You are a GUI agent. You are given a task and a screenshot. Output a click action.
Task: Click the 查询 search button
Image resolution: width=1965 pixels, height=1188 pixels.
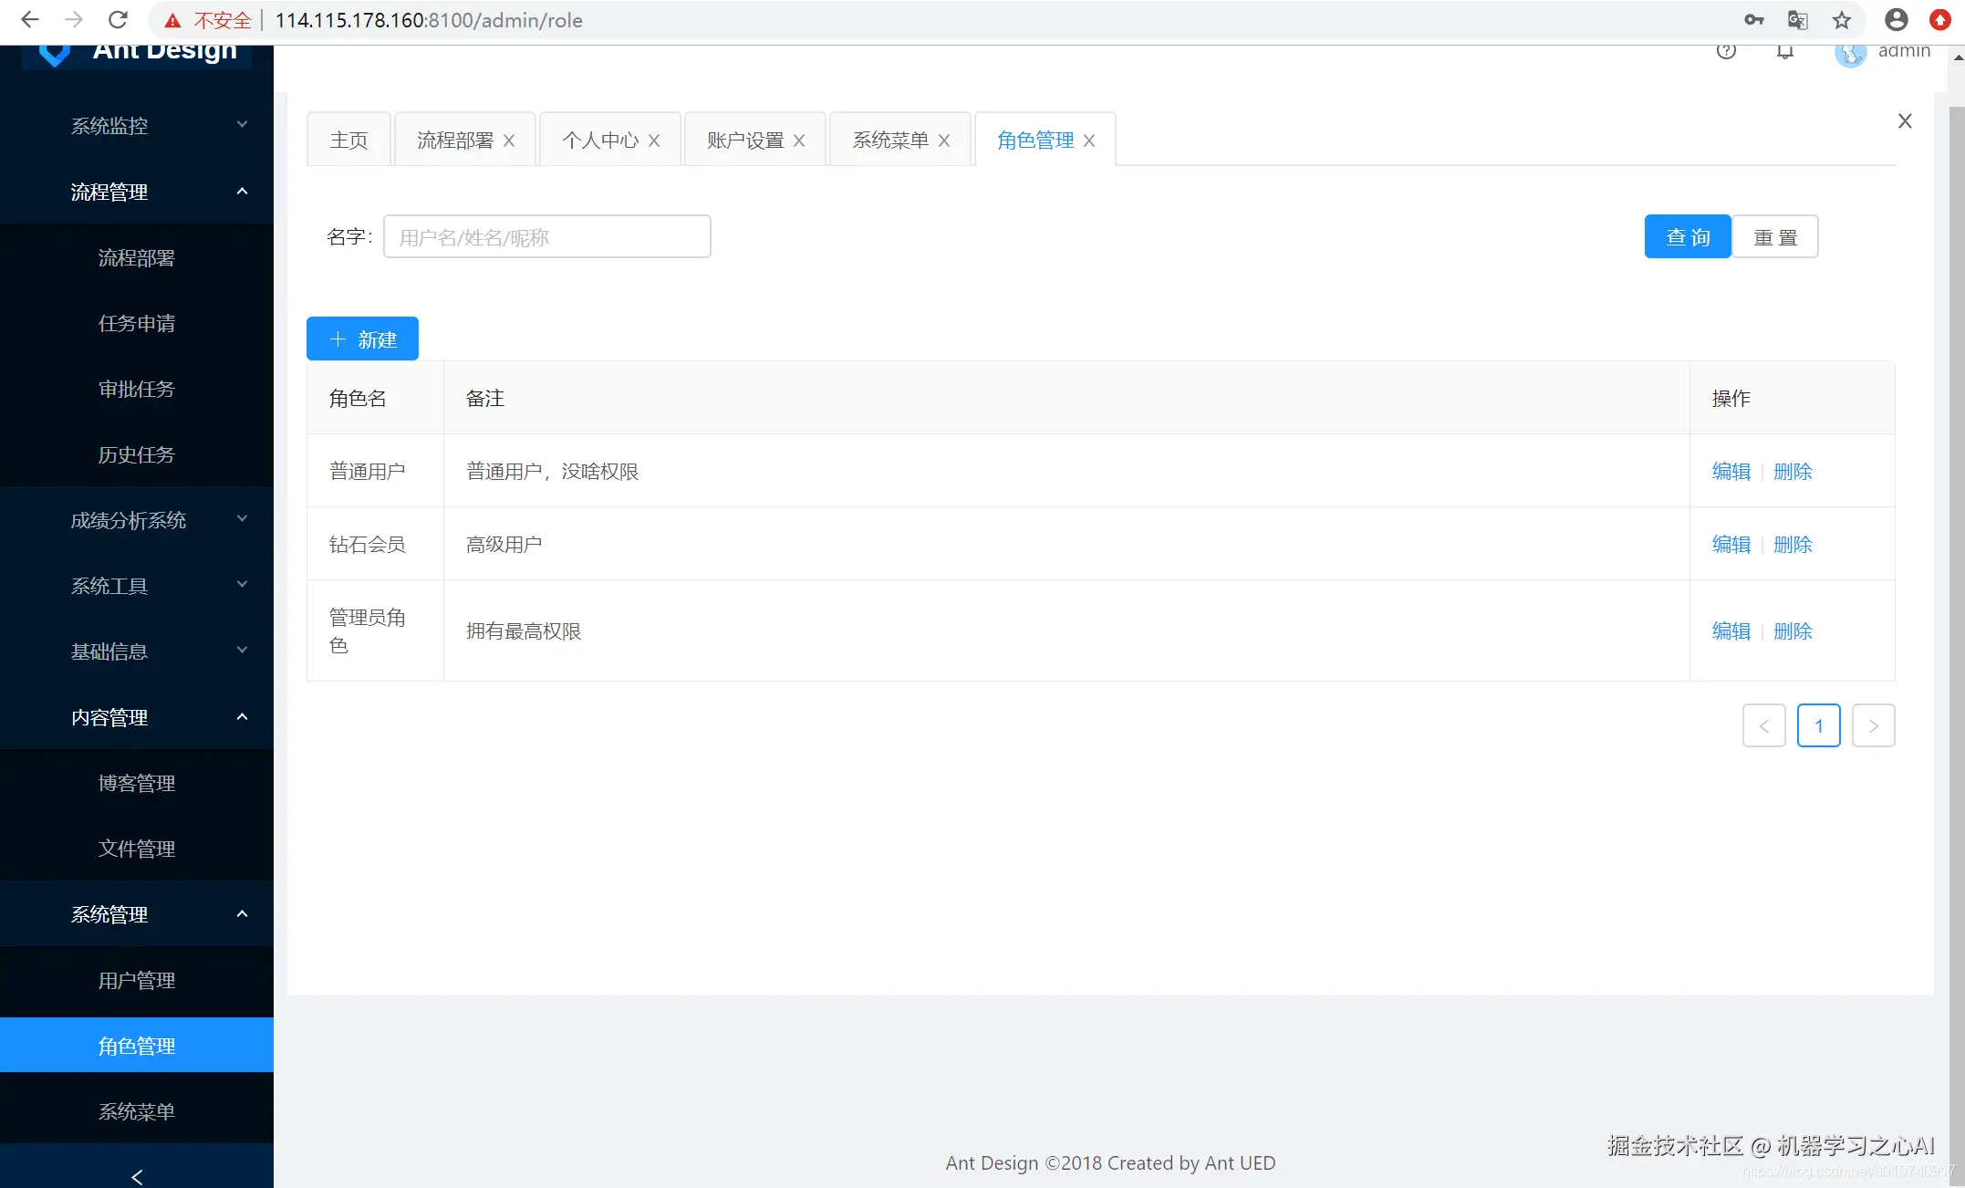1687,237
